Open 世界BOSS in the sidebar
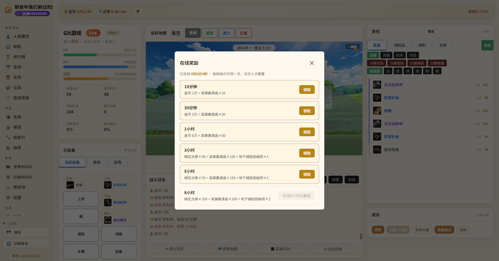The height and width of the screenshot is (261, 499). click(x=27, y=167)
